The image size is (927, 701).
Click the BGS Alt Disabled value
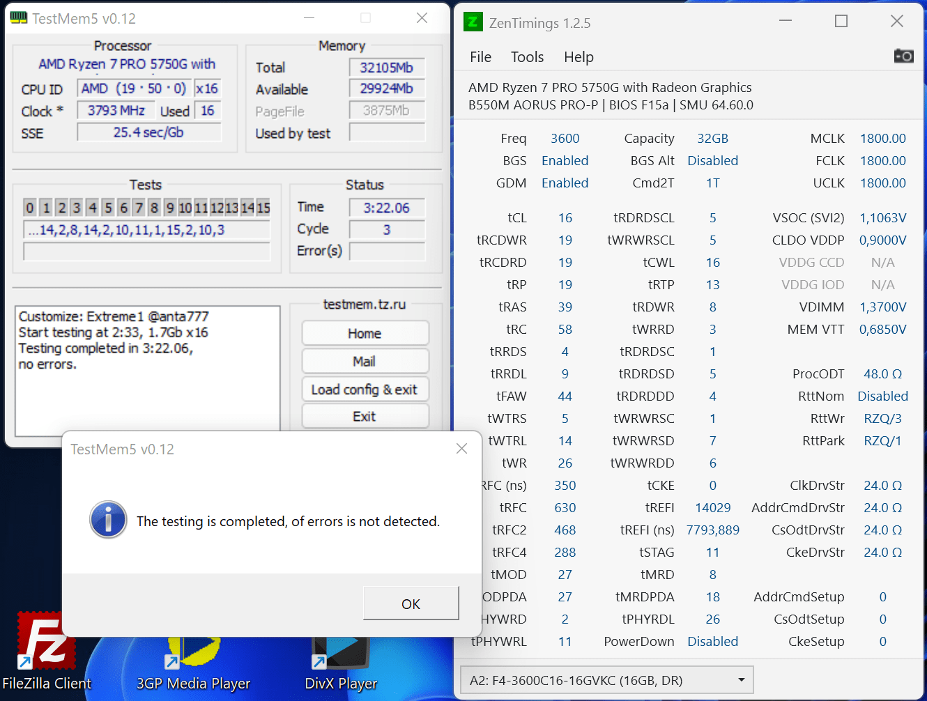[x=713, y=161]
